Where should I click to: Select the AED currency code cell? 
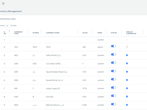16,55
